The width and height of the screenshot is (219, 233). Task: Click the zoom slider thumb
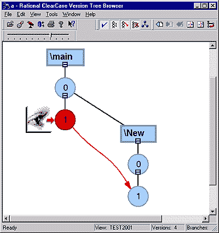pyautogui.click(x=51, y=35)
